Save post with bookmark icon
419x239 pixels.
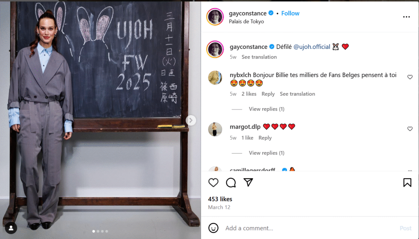[x=407, y=182]
